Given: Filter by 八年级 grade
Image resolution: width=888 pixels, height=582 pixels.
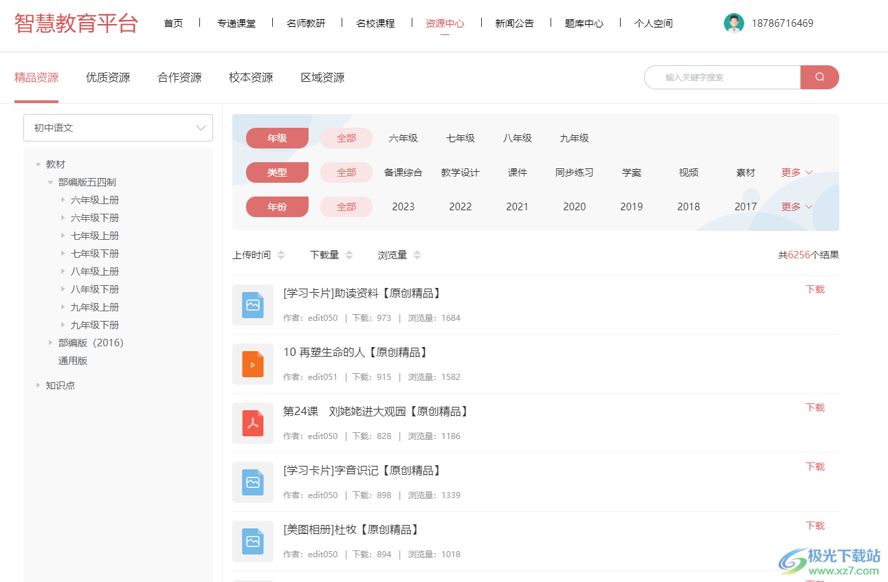Looking at the screenshot, I should pos(518,138).
